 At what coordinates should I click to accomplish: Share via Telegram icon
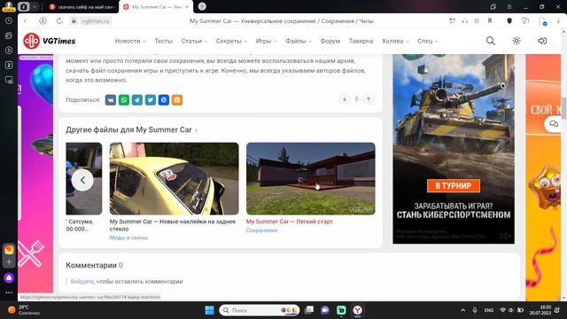click(137, 100)
